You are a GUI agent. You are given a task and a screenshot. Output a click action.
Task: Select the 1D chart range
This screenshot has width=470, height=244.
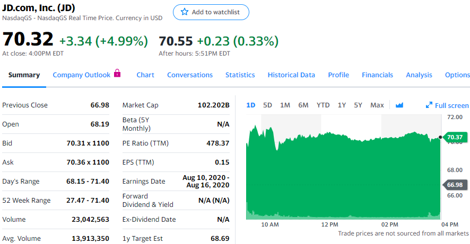coord(251,105)
